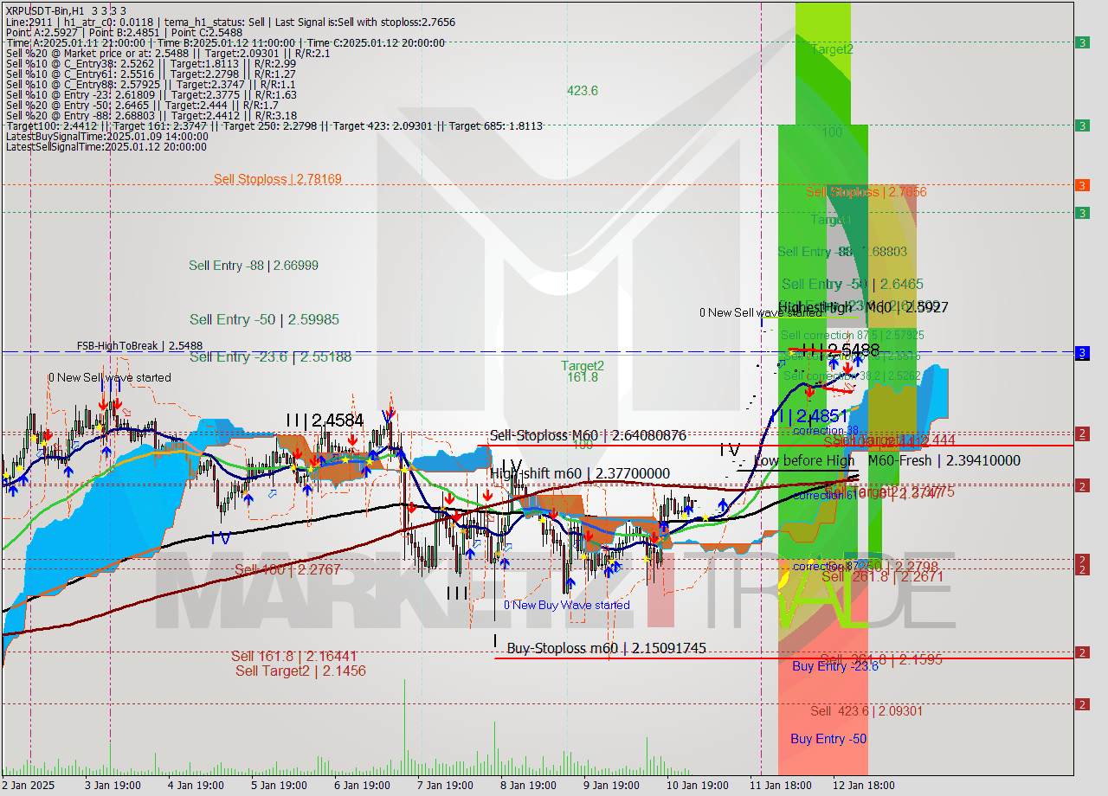Click the '7 Jan 19:00' time label
Image resolution: width=1108 pixels, height=796 pixels.
click(x=445, y=786)
